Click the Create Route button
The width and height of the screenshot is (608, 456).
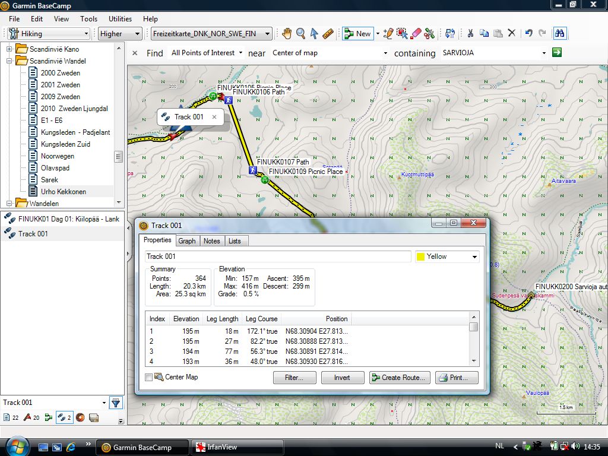click(399, 378)
